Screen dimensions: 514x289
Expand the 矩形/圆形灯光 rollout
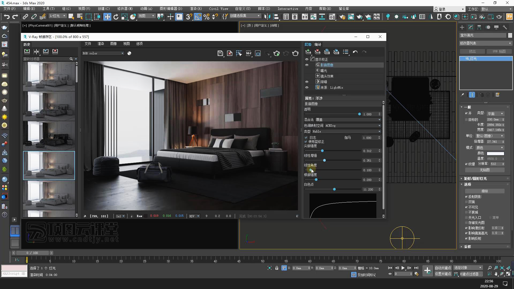point(475,178)
